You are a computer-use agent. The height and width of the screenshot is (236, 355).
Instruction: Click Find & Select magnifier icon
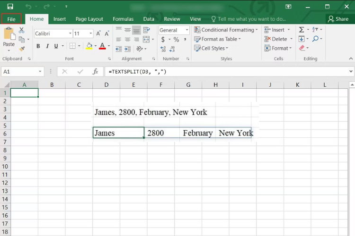tap(315, 39)
